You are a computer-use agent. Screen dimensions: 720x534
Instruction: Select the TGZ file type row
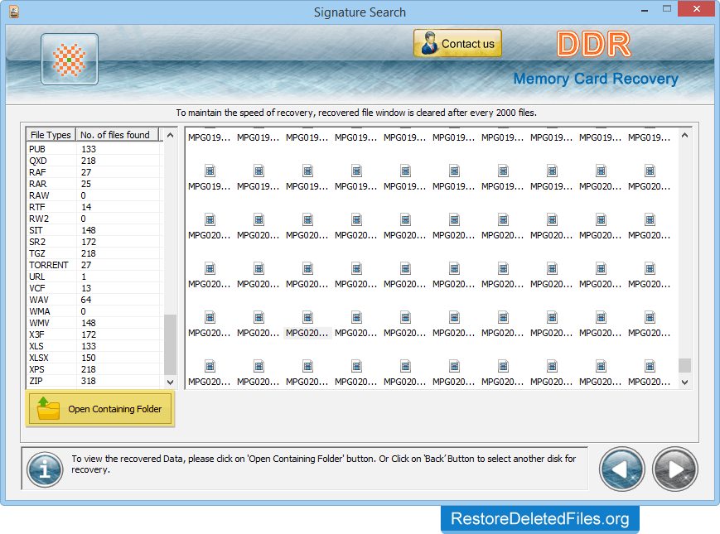(x=94, y=253)
